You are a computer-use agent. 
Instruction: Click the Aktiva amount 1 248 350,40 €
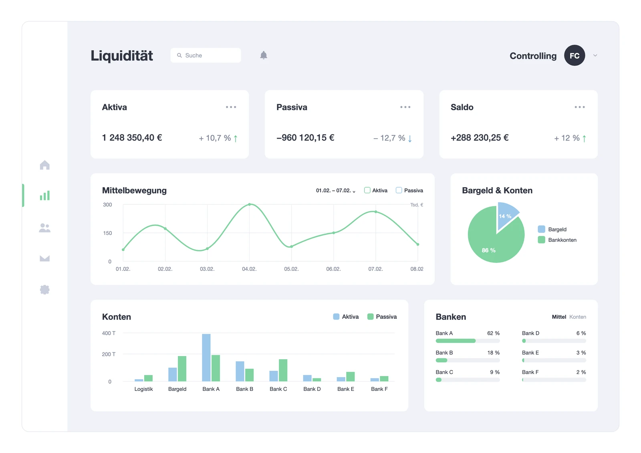click(132, 138)
